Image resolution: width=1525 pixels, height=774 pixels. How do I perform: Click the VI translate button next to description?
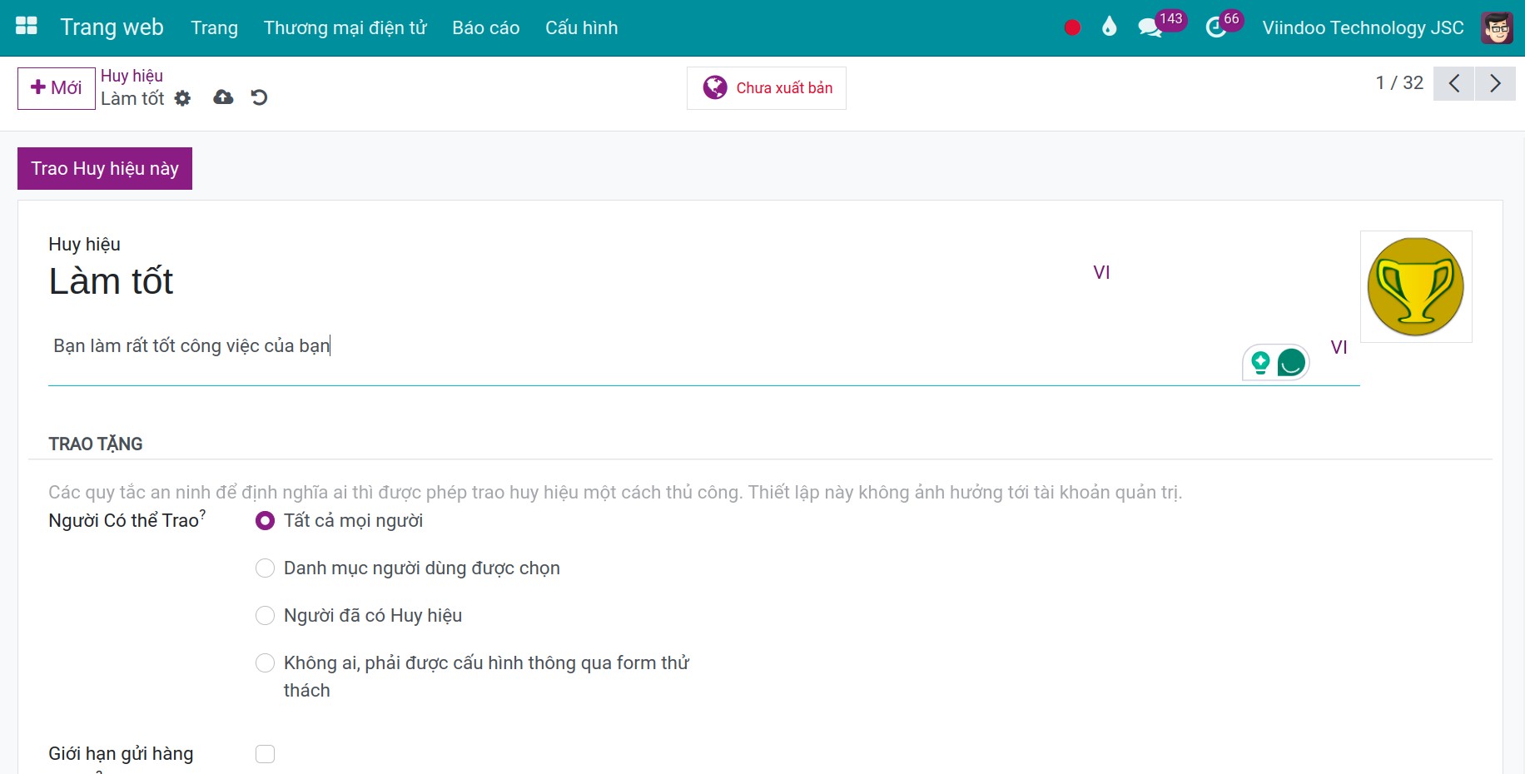pos(1339,348)
